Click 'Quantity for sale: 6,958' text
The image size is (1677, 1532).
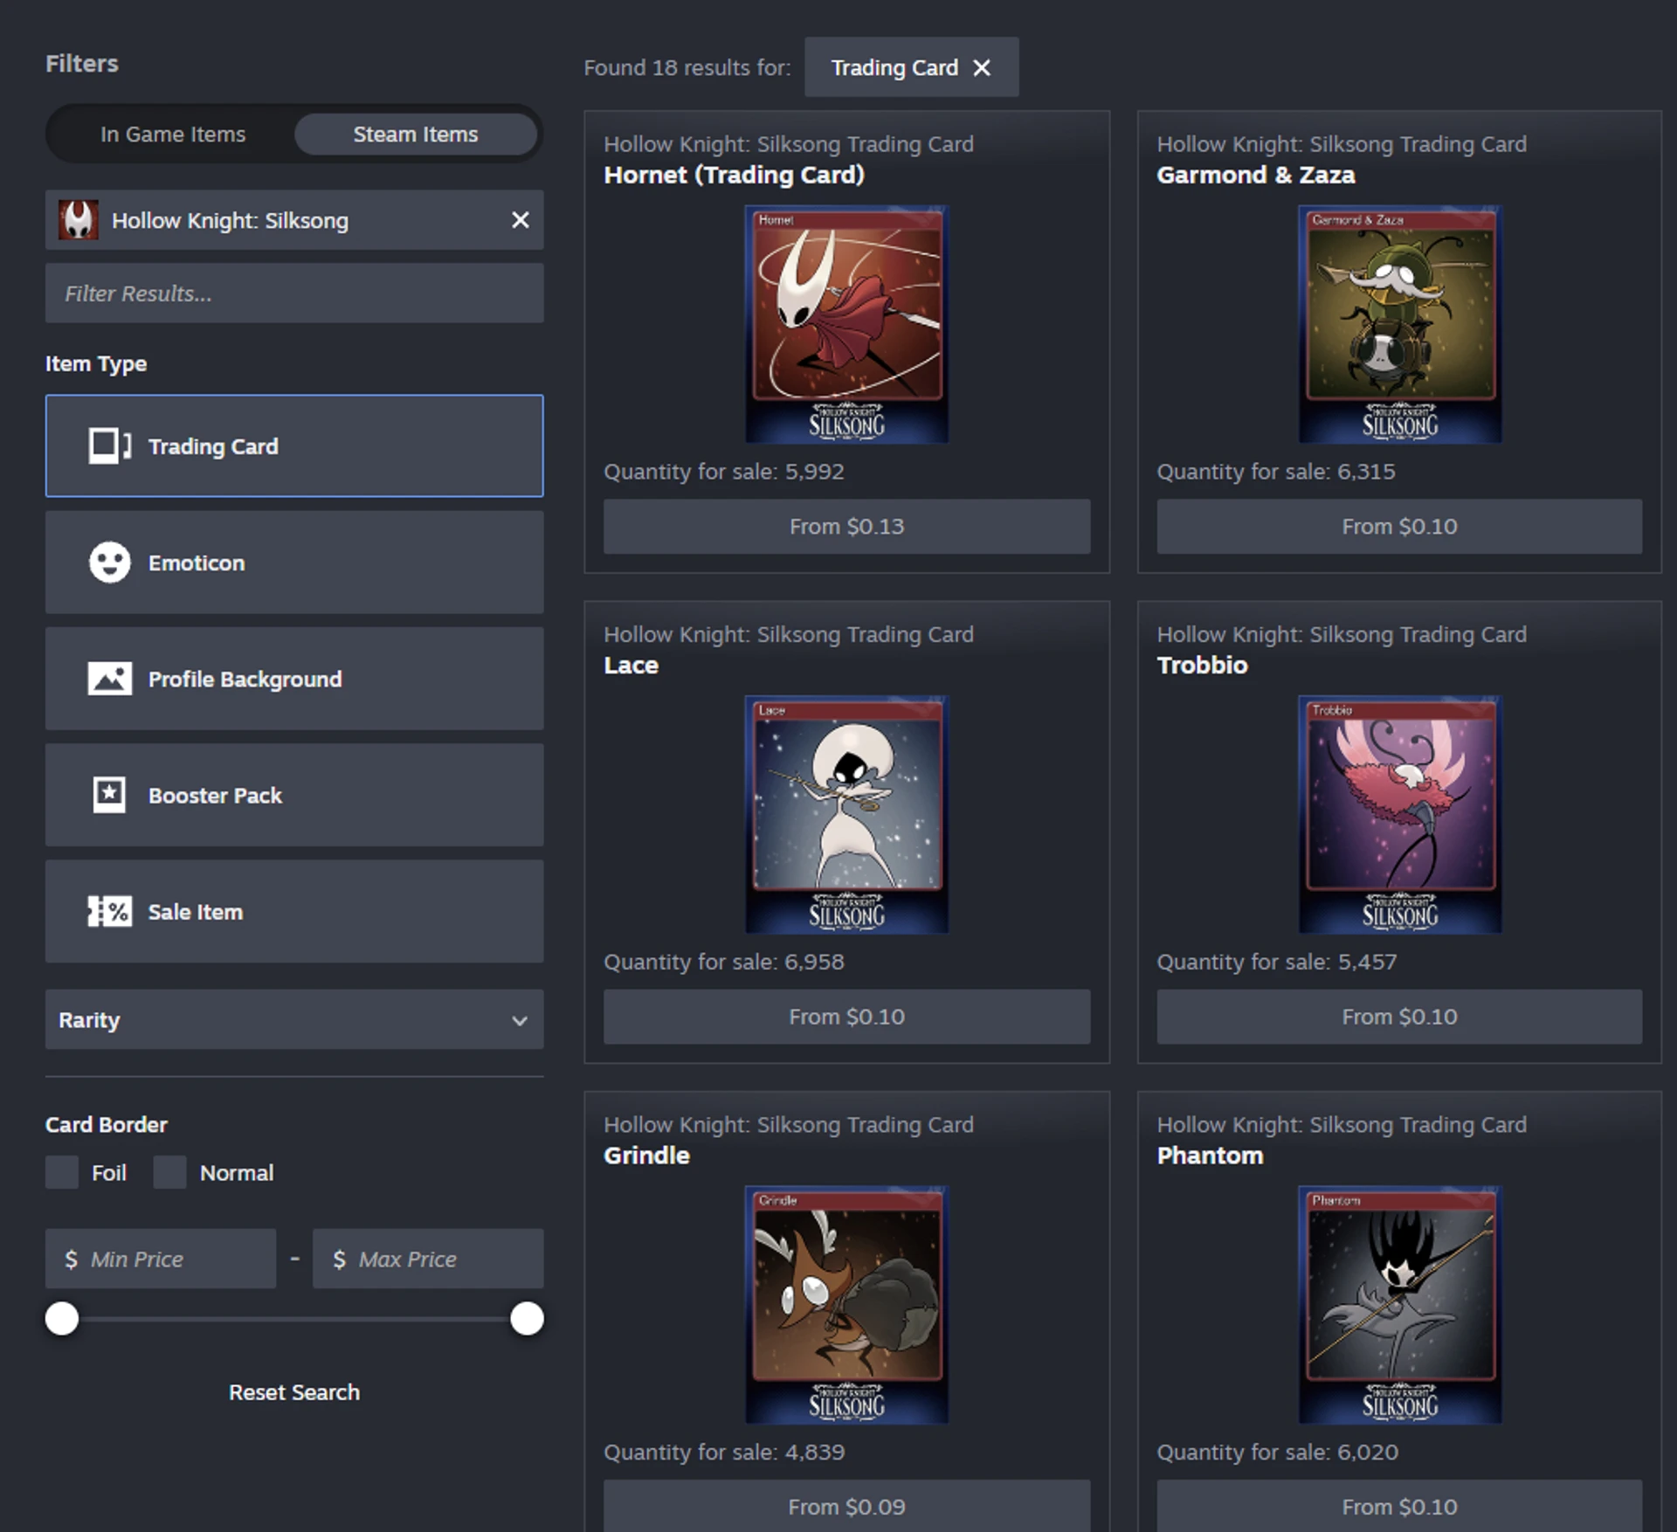pyautogui.click(x=723, y=962)
